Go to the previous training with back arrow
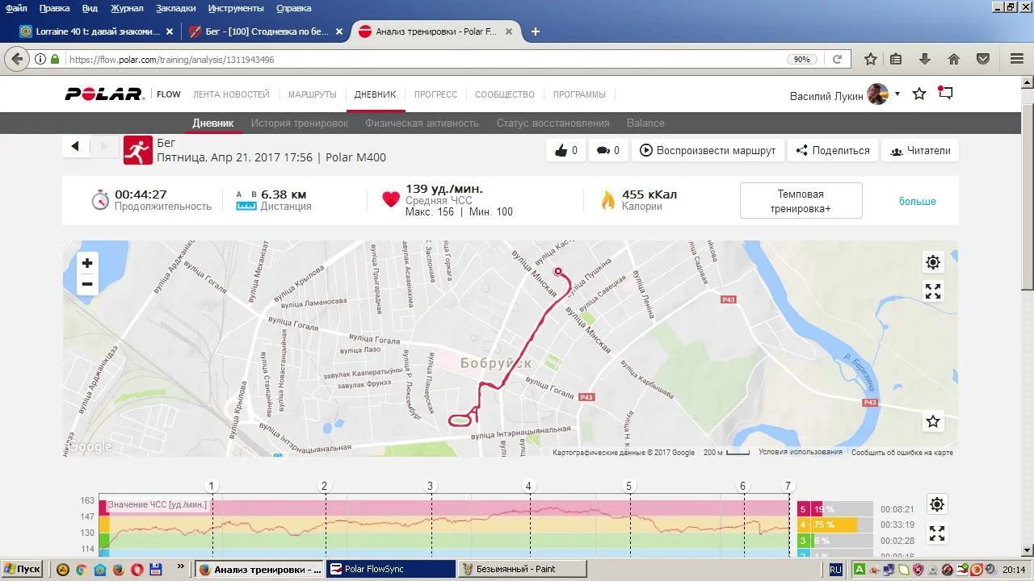 coord(75,146)
